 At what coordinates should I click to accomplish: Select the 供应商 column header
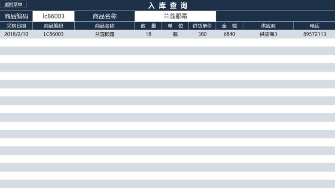coord(268,26)
